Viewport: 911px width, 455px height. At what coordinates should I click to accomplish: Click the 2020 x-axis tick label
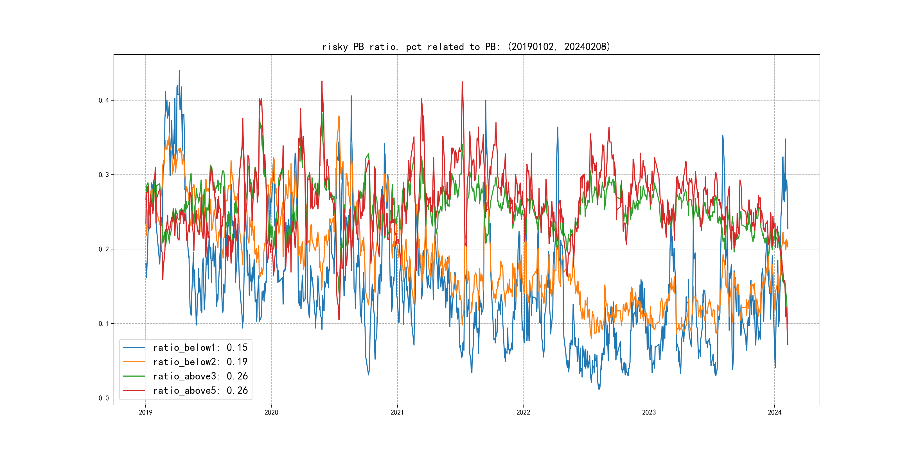[271, 412]
